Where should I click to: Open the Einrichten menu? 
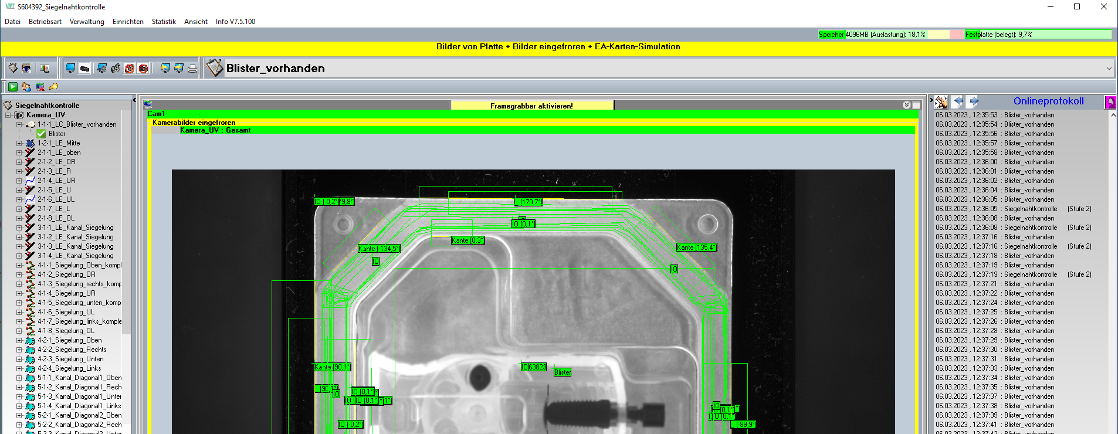click(x=128, y=22)
